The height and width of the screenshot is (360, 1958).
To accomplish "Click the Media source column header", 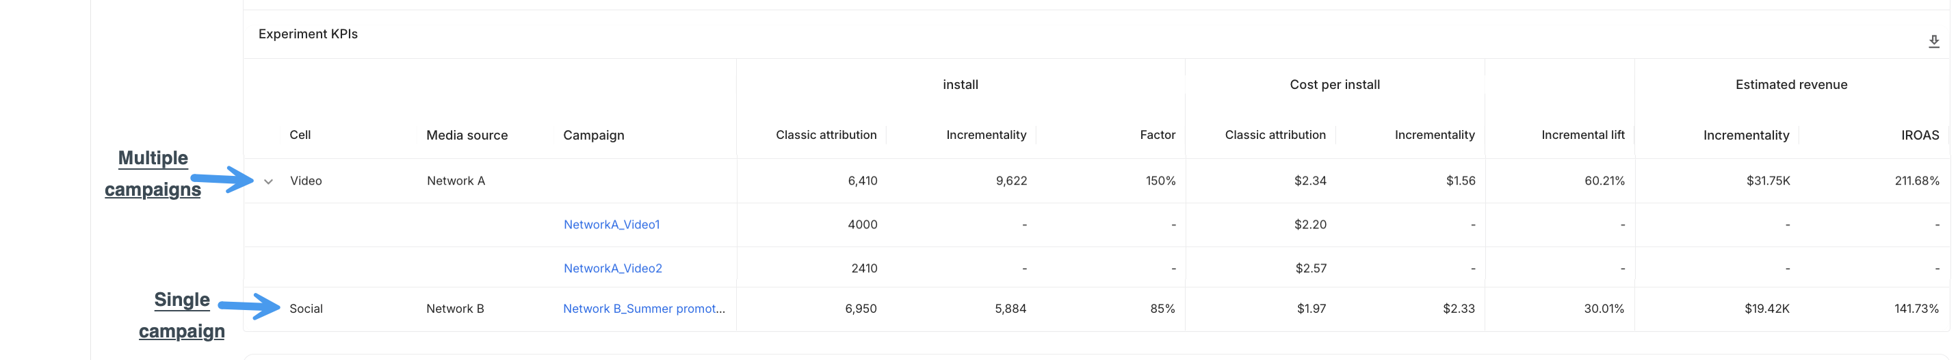I will point(467,135).
